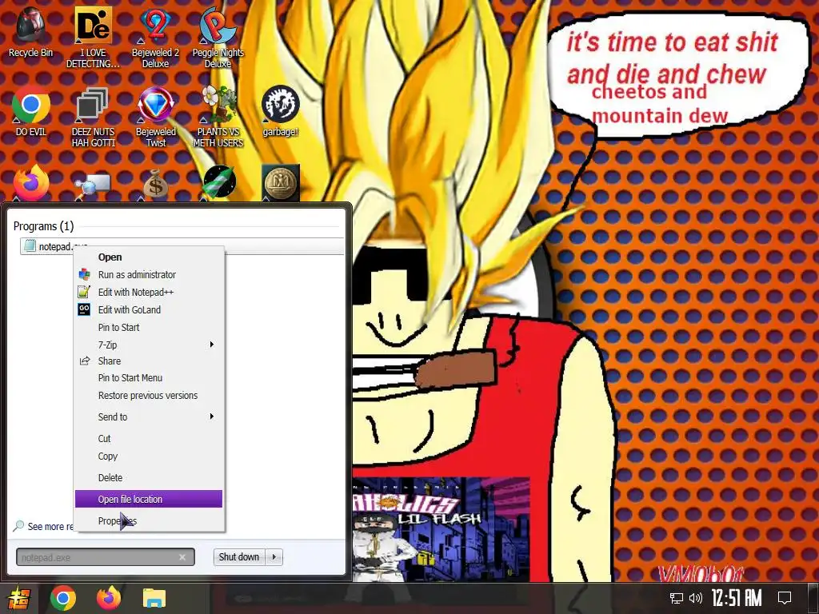This screenshot has height=614, width=819.
Task: Click the volume speaker tray icon
Action: point(695,598)
